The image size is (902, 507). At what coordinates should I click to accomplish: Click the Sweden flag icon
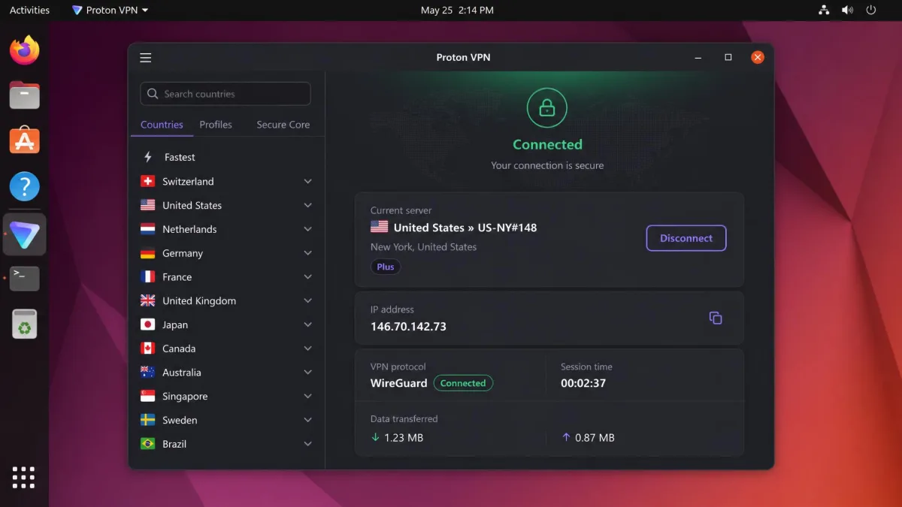(x=148, y=420)
